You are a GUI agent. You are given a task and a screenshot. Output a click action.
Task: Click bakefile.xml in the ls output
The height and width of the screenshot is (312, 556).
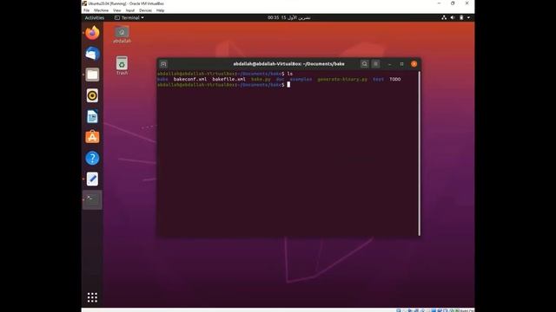pyautogui.click(x=228, y=79)
